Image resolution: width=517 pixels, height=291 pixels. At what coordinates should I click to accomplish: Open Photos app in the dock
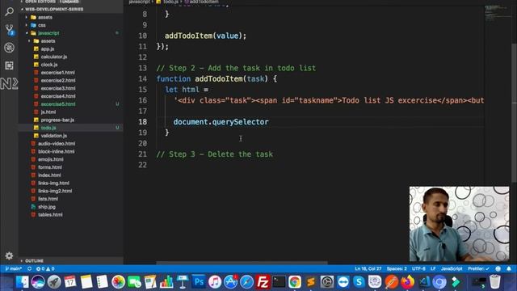pyautogui.click(x=118, y=282)
